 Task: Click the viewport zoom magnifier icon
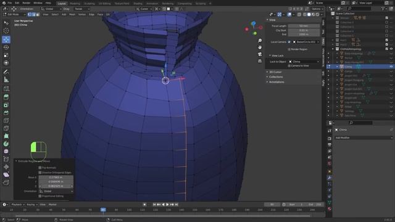[260, 41]
